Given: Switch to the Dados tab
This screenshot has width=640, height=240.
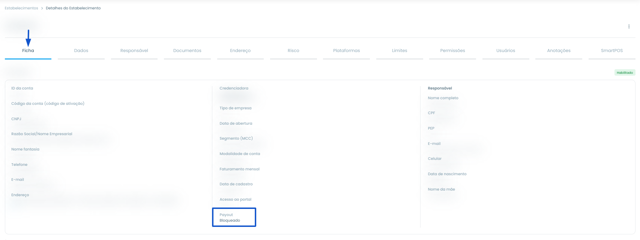Looking at the screenshot, I should point(81,51).
